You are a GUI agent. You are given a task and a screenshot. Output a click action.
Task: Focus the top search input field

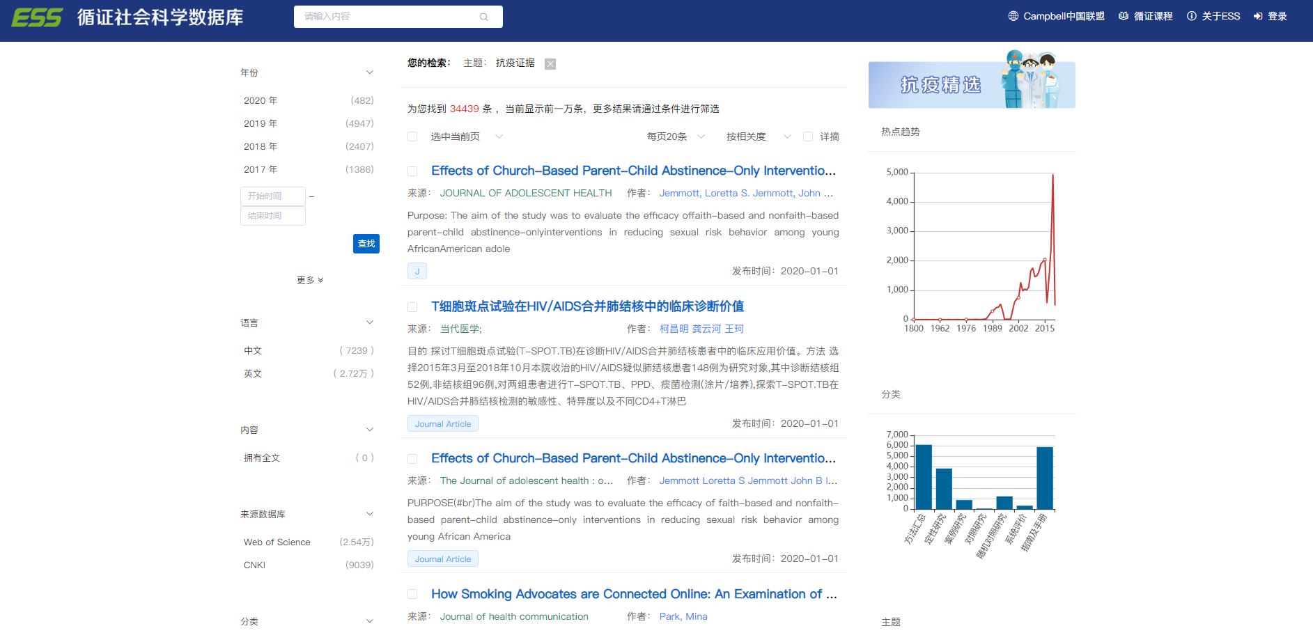point(398,17)
